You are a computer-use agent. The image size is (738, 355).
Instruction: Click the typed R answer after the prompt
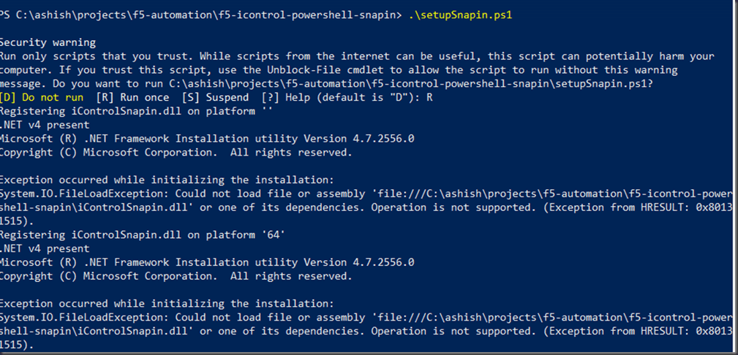(x=431, y=97)
